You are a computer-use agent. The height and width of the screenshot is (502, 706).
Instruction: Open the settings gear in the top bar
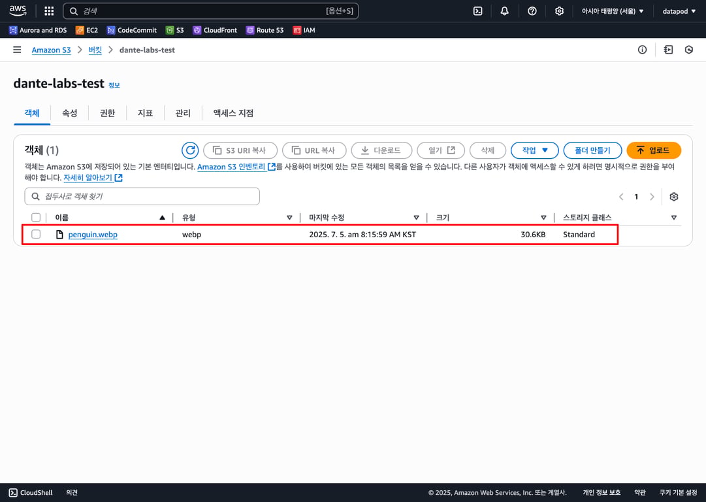point(559,11)
